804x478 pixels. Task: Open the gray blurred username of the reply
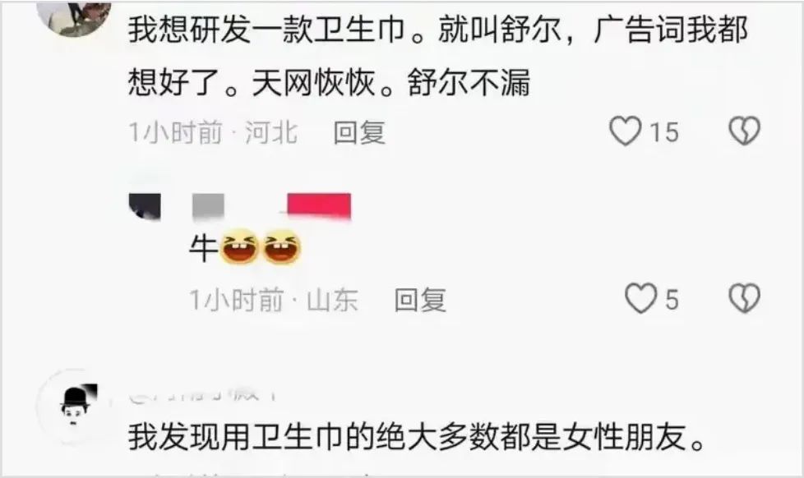point(208,208)
